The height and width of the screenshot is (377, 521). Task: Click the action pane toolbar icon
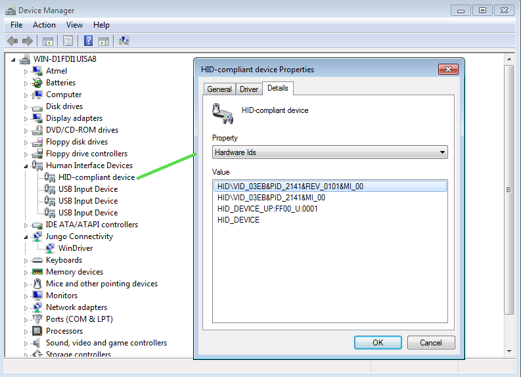tap(104, 41)
